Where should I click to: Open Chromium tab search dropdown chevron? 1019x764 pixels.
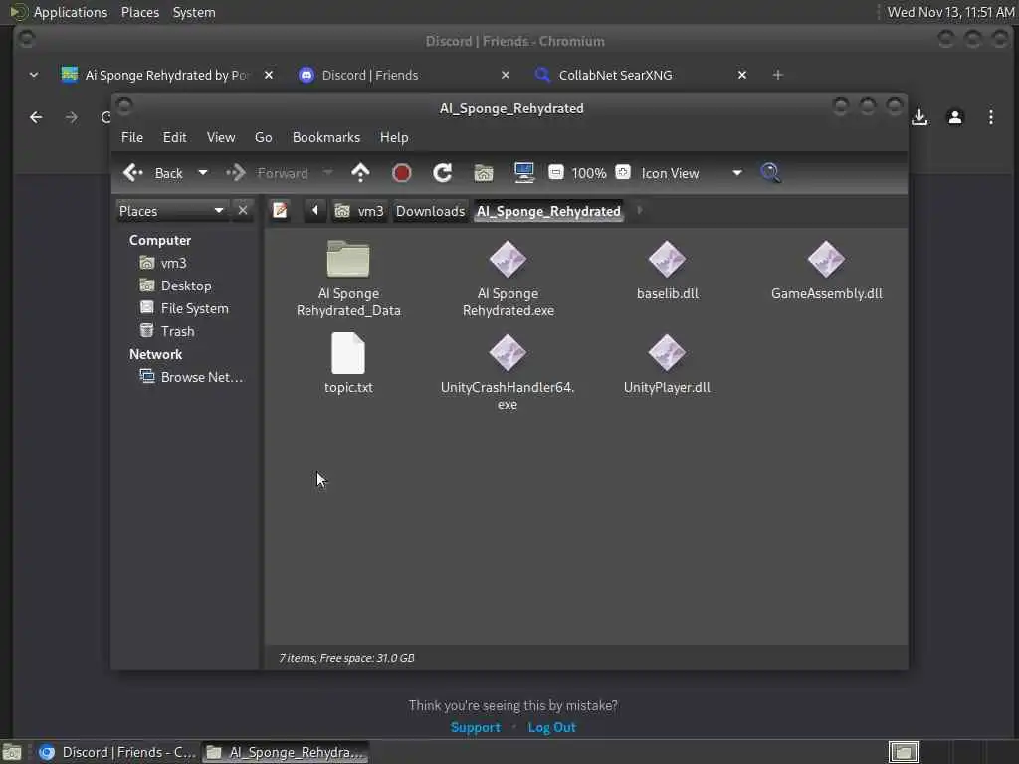[33, 75]
